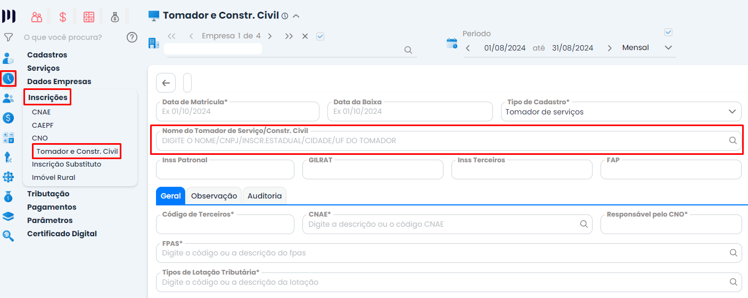This screenshot has height=298, width=748.
Task: Select the arrow percent sidebar icon
Action: click(9, 157)
